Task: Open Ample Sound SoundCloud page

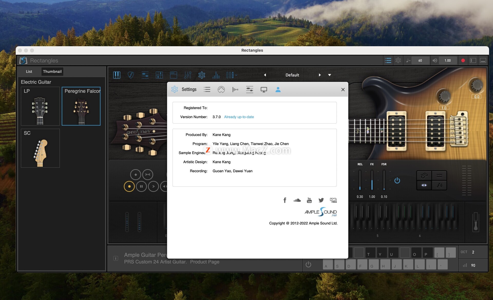Action: [297, 200]
